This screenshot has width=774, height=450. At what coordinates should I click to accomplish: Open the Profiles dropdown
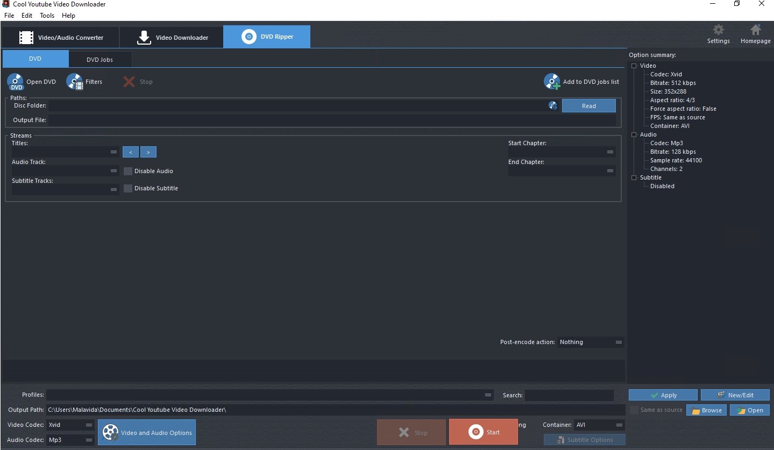click(269, 395)
